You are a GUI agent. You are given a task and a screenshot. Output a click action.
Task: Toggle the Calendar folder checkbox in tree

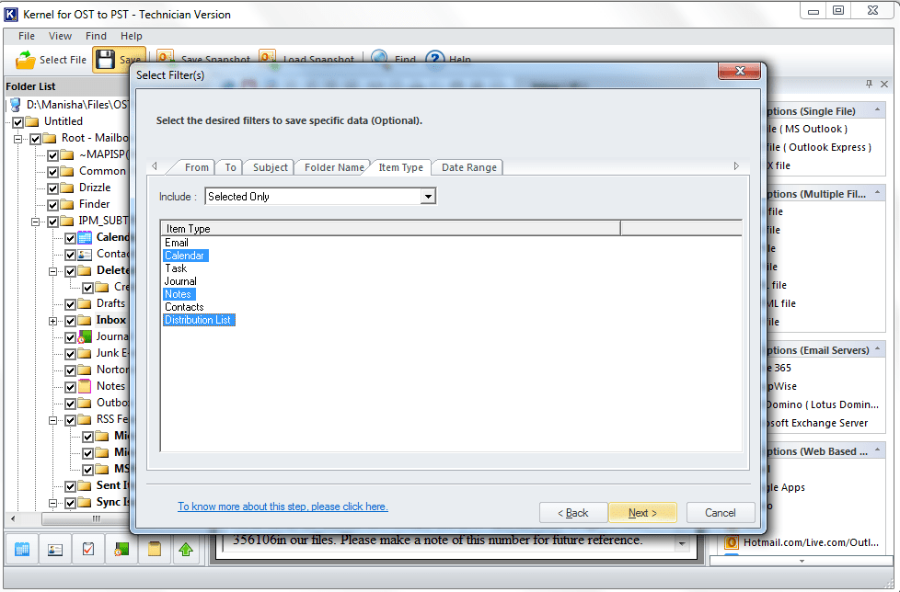[x=71, y=238]
